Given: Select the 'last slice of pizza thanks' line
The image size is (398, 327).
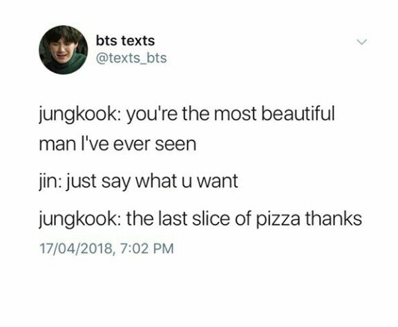Looking at the screenshot, I should 200,219.
